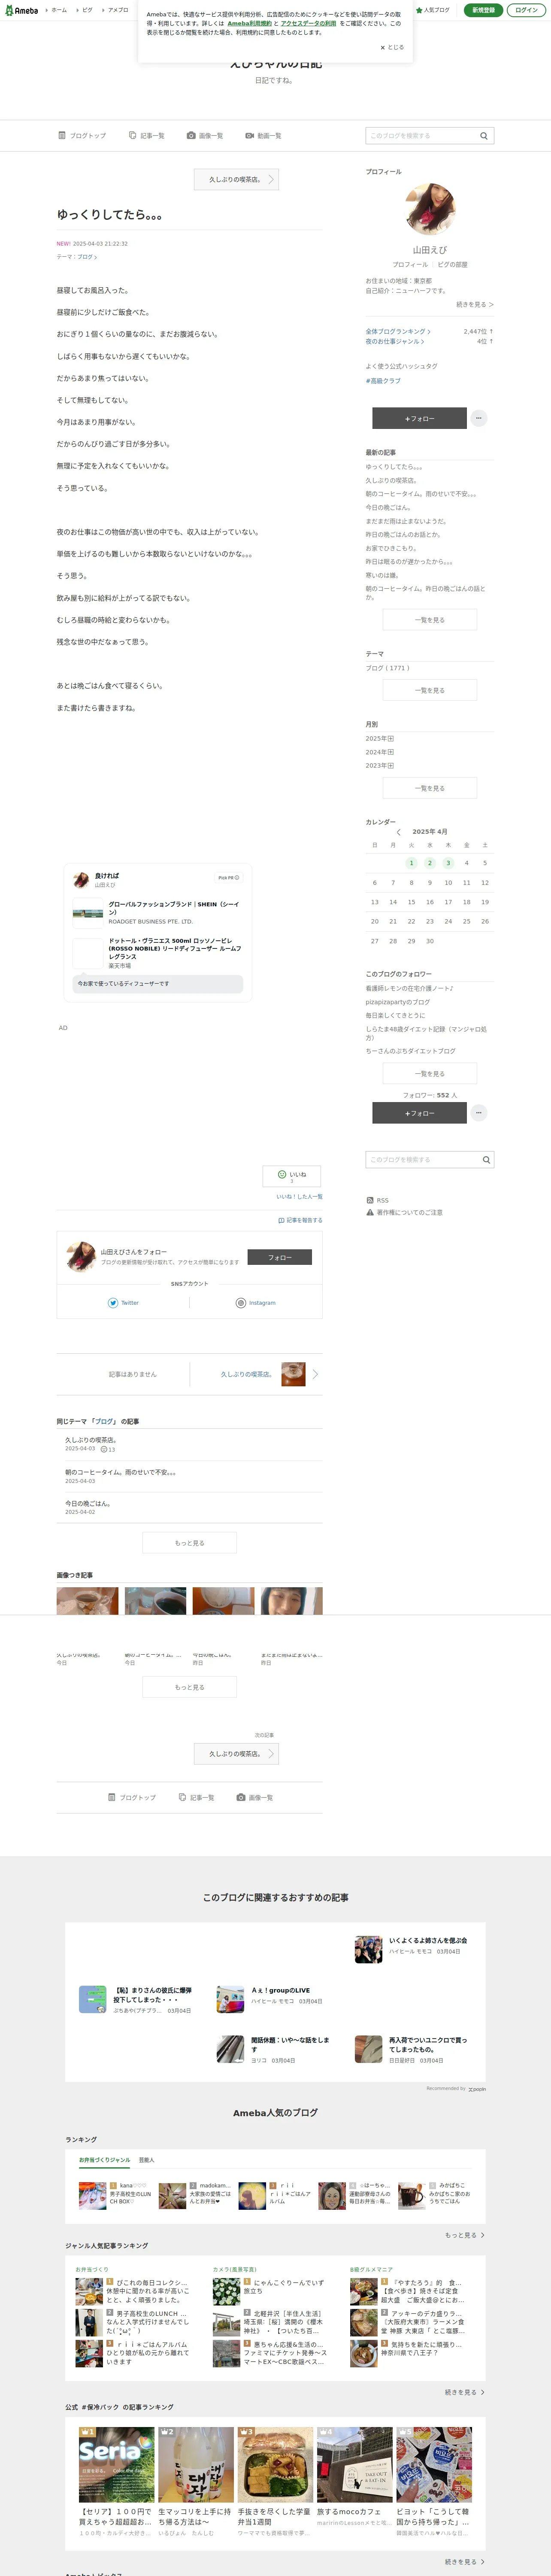Open the three-dot menu beside the lower +フォロー button

[x=479, y=1113]
